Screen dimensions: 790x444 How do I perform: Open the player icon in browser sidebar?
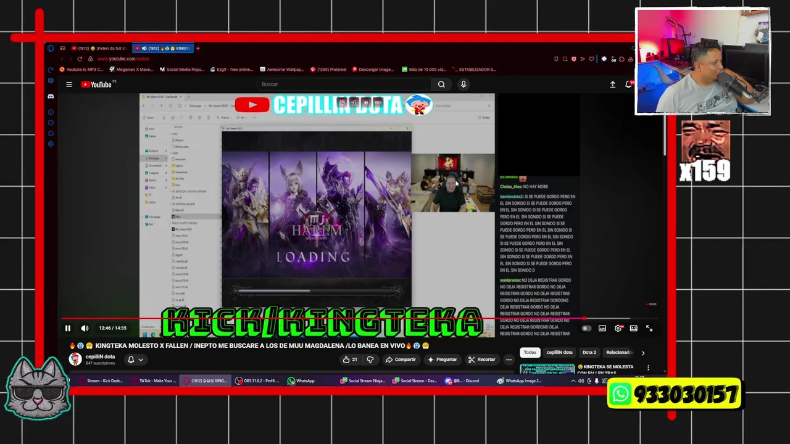click(51, 112)
